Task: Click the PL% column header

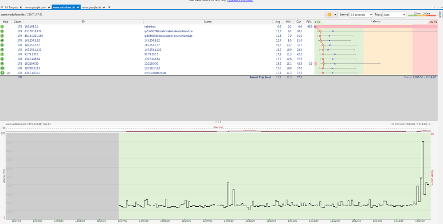Action: point(309,22)
